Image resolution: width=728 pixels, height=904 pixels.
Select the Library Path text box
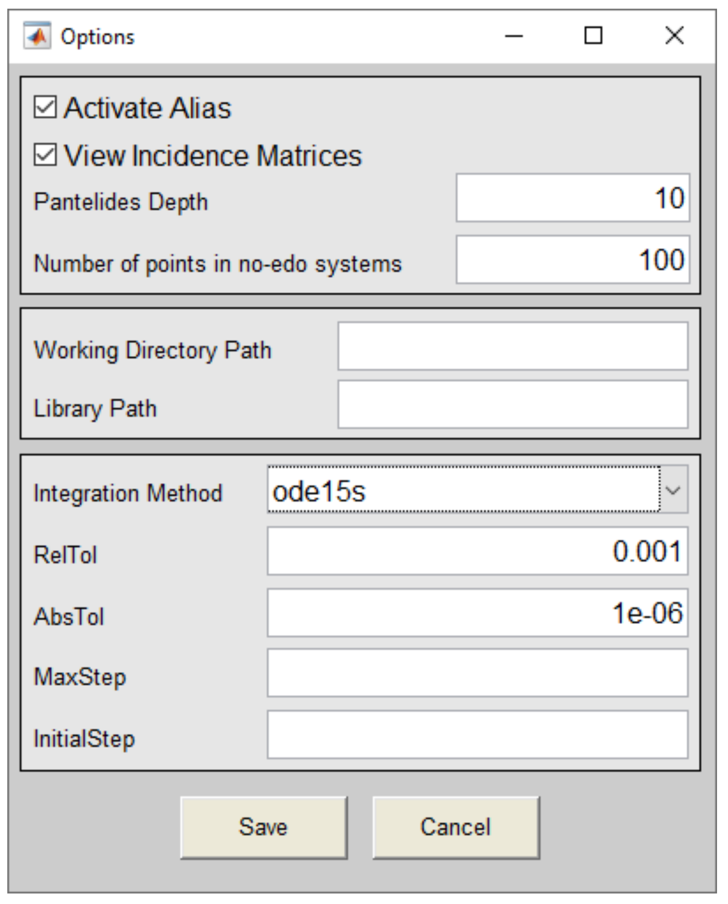513,405
